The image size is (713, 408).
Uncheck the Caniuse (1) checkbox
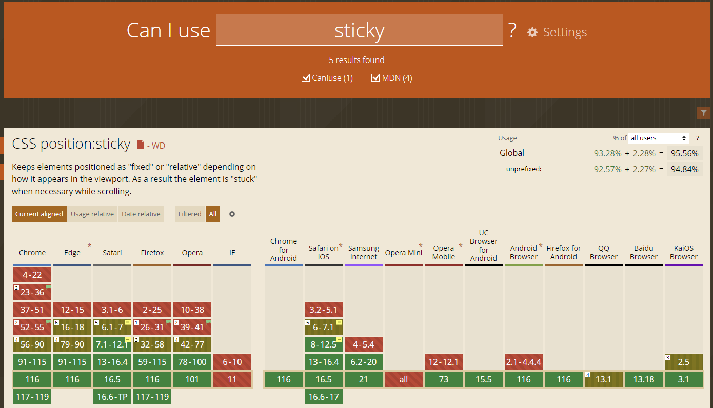click(306, 78)
